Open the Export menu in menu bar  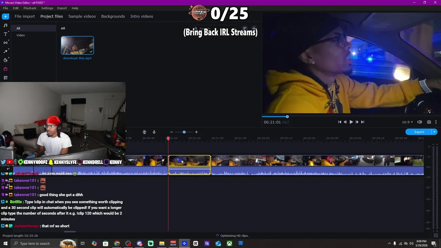[62, 8]
